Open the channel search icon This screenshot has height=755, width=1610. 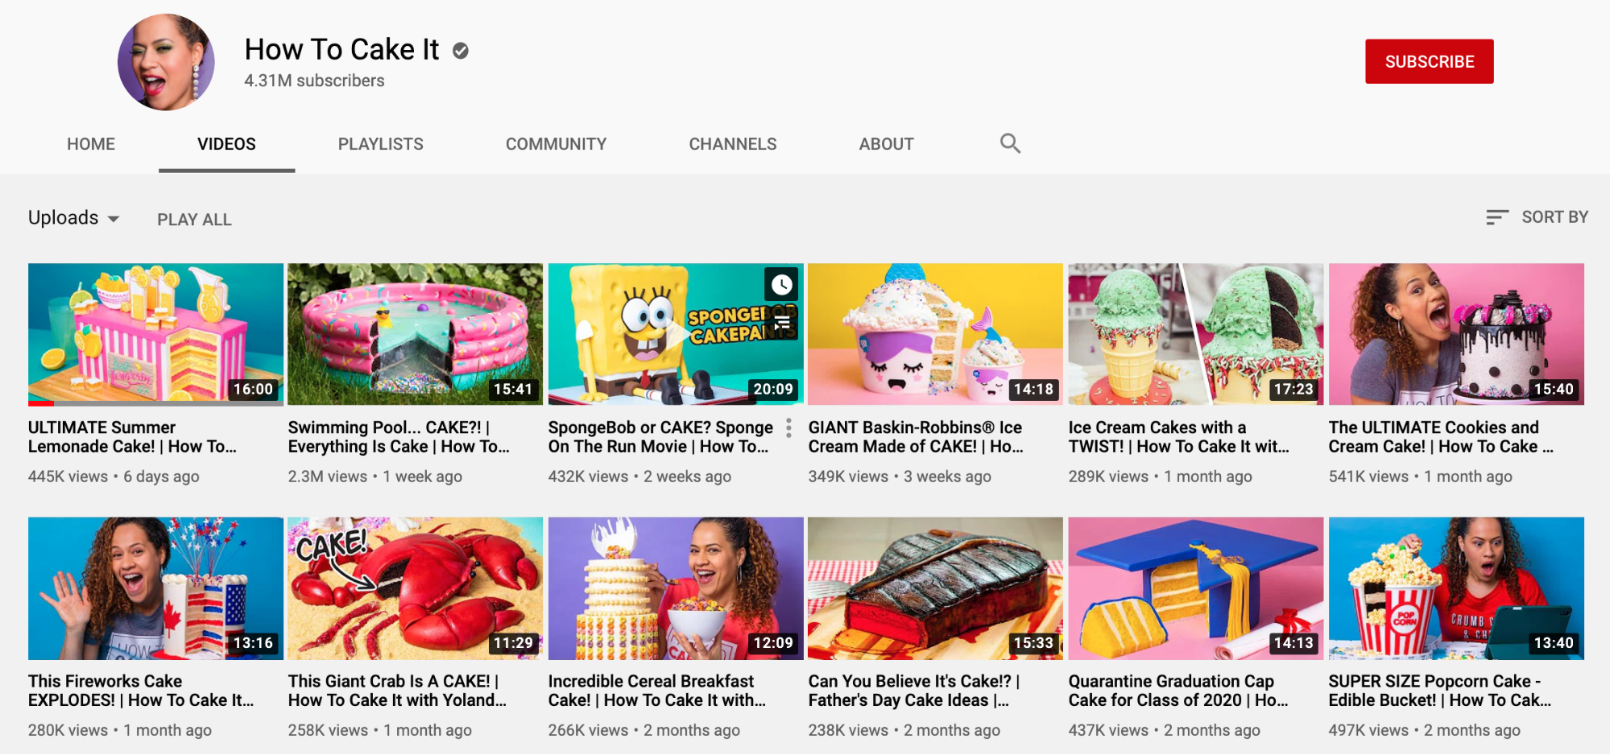tap(1010, 143)
